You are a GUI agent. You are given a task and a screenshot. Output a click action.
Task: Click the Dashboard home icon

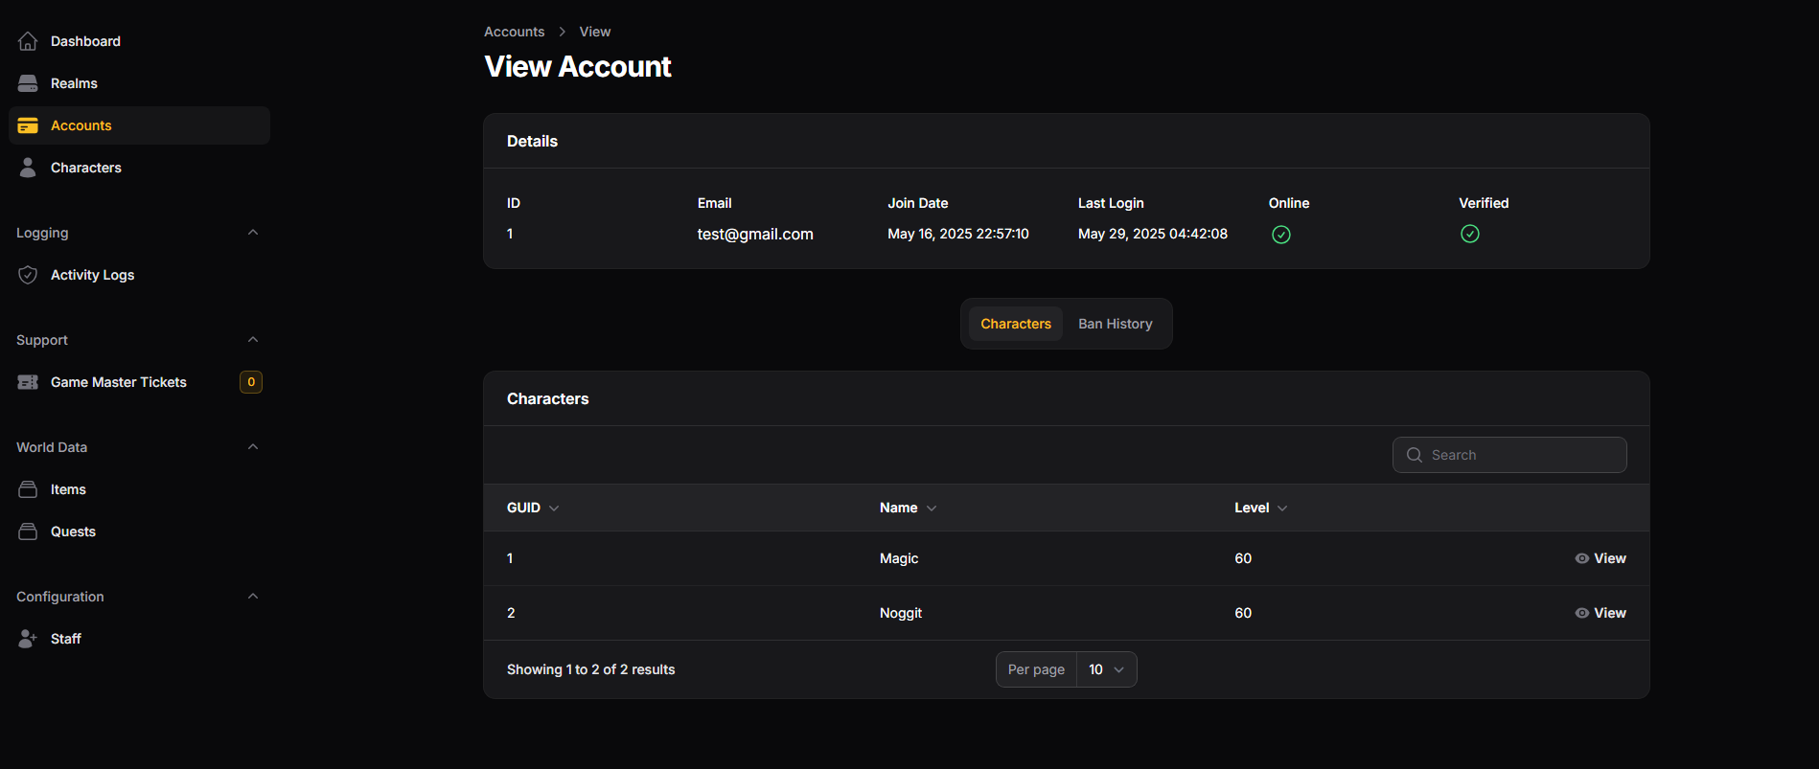28,41
